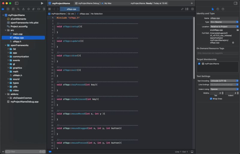
Task: Open the related items grid menu
Action: coord(49,9)
